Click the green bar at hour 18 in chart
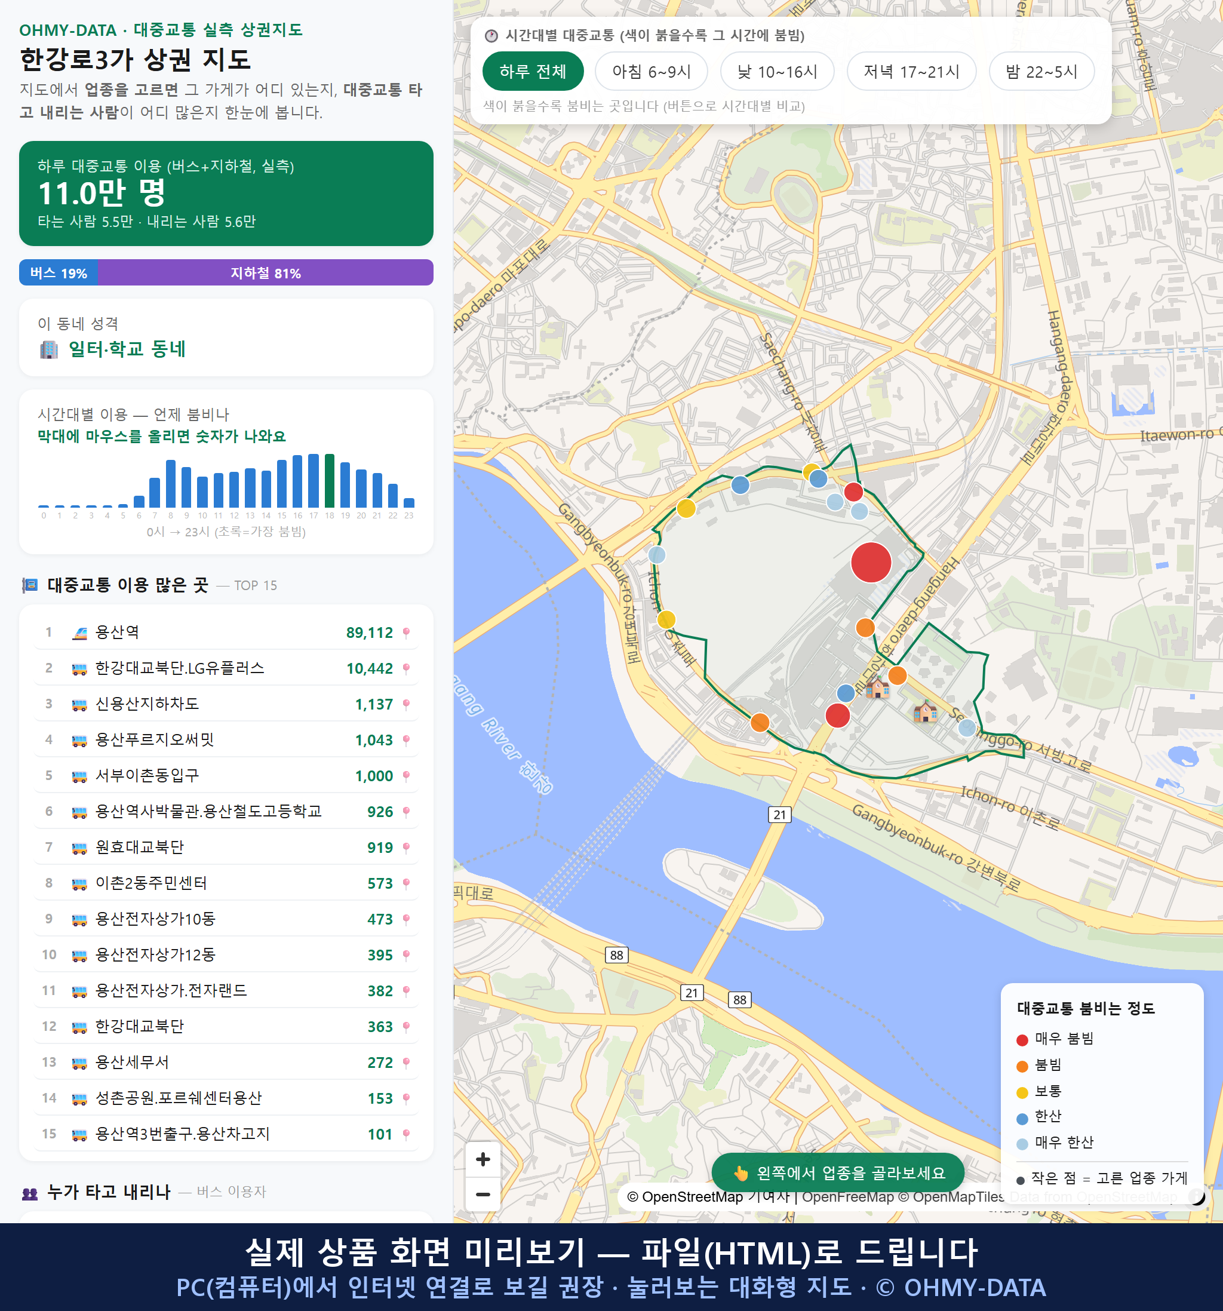Screen dimensions: 1223x1311 tap(330, 481)
